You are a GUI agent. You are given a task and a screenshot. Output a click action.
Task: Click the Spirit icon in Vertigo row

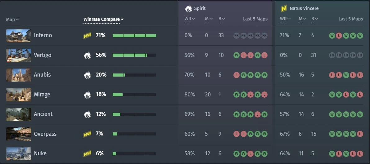87,55
